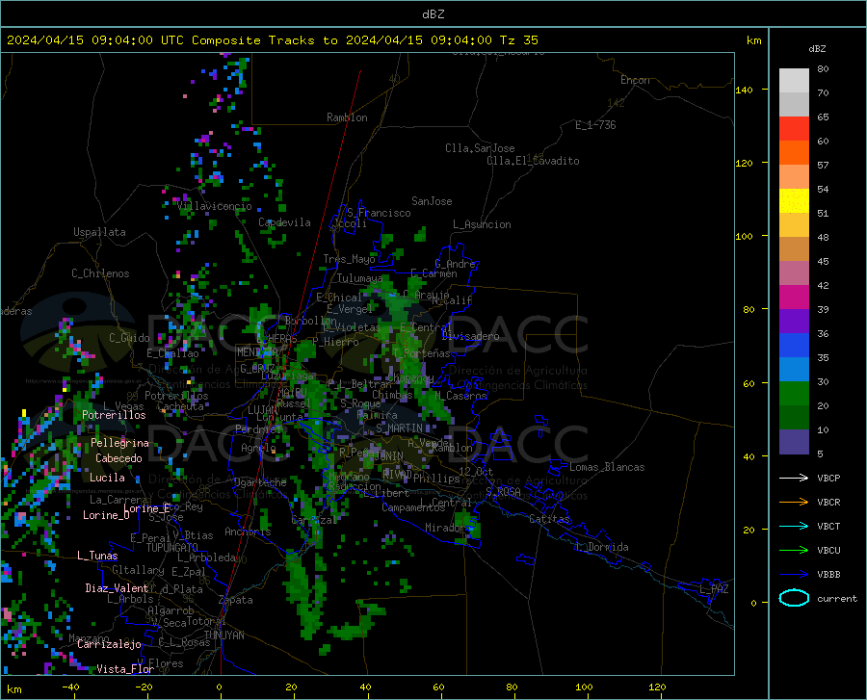Click the Capdevila place label

(284, 222)
